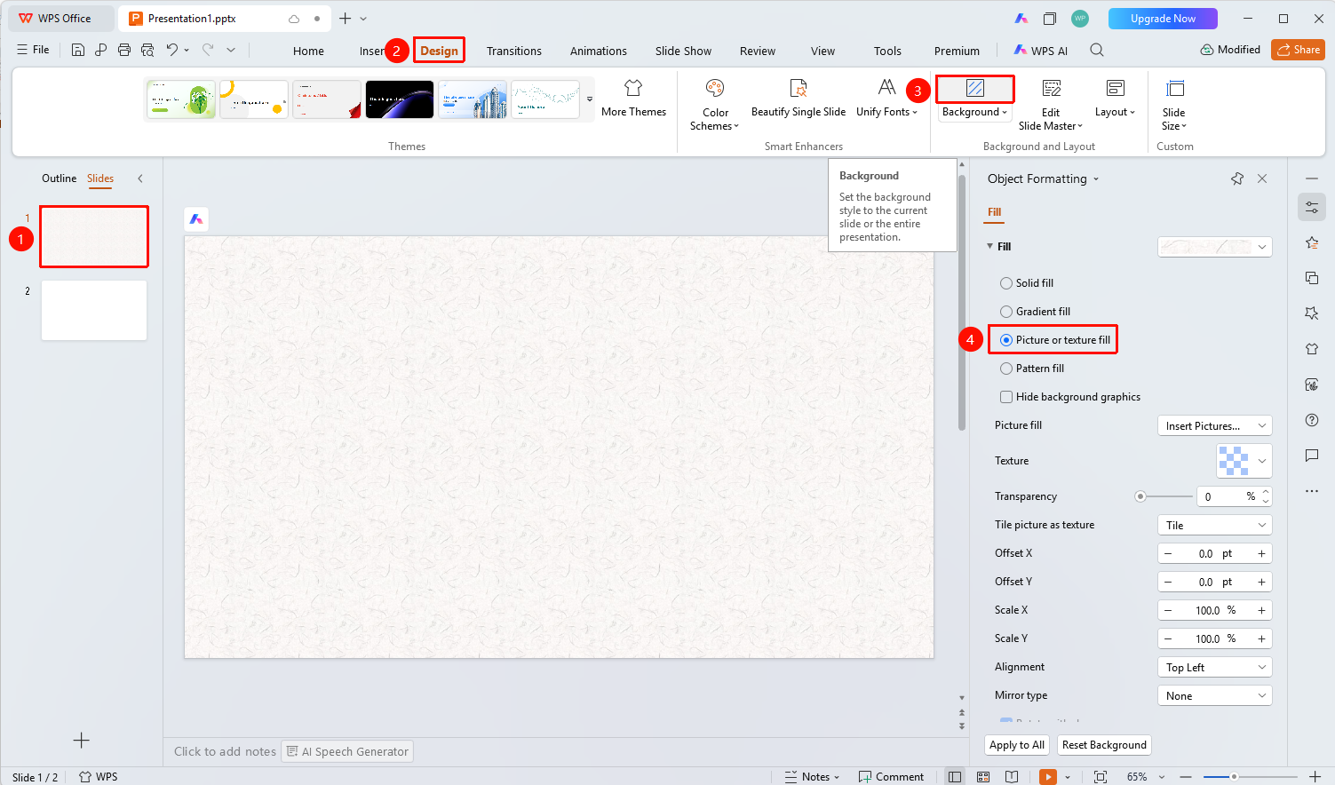The width and height of the screenshot is (1335, 785).
Task: Open Insert Pictures dropdown
Action: click(x=1214, y=426)
